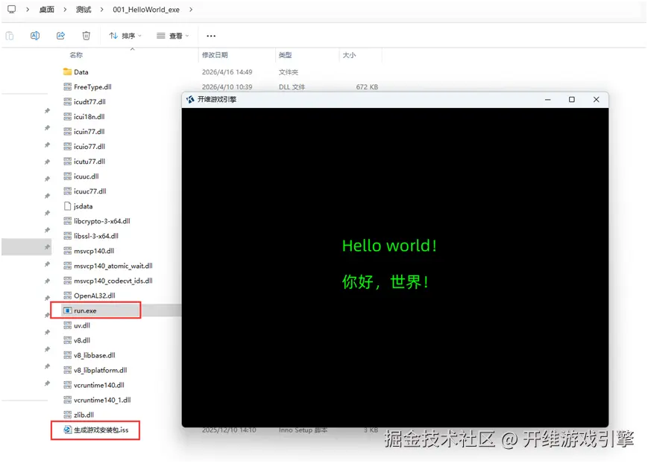Click the 672 KB size cell
Image resolution: width=648 pixels, height=463 pixels.
(x=367, y=86)
